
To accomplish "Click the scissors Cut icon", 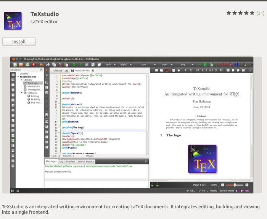I will point(60,64).
